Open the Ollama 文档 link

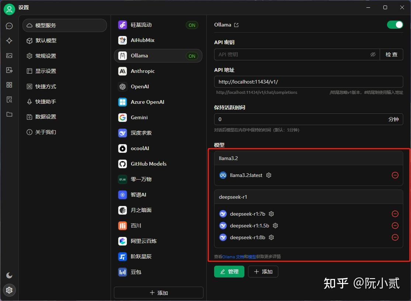(233, 257)
